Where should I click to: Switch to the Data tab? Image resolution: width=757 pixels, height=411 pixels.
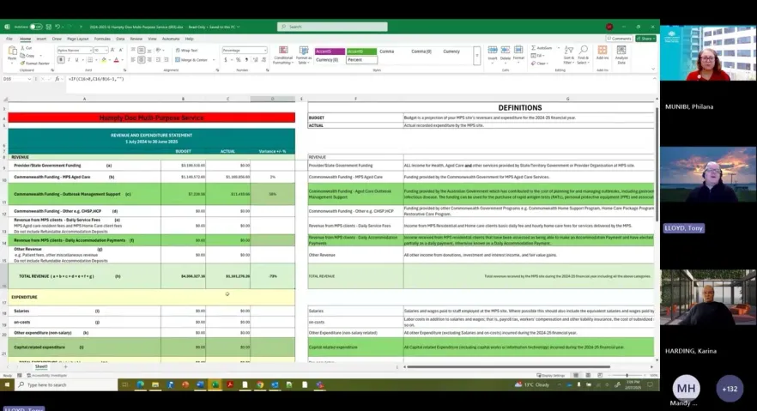[120, 39]
